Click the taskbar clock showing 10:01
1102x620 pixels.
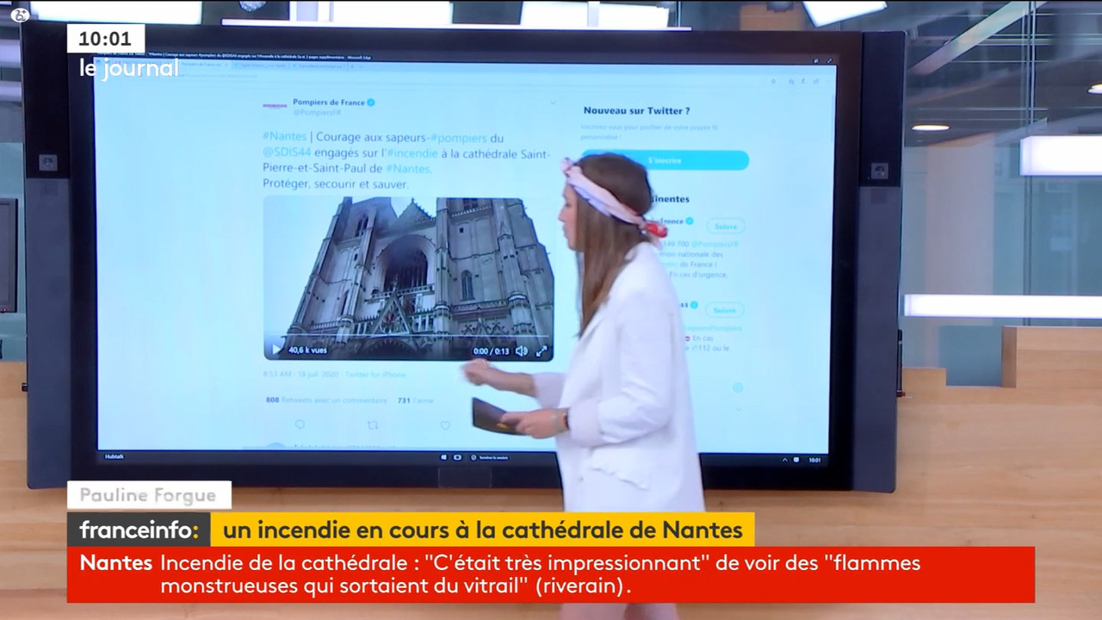[814, 460]
